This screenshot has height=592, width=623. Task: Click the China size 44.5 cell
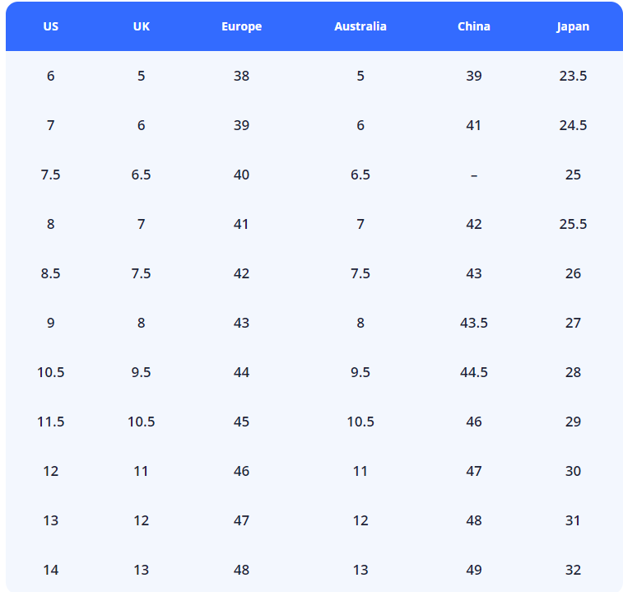[474, 372]
